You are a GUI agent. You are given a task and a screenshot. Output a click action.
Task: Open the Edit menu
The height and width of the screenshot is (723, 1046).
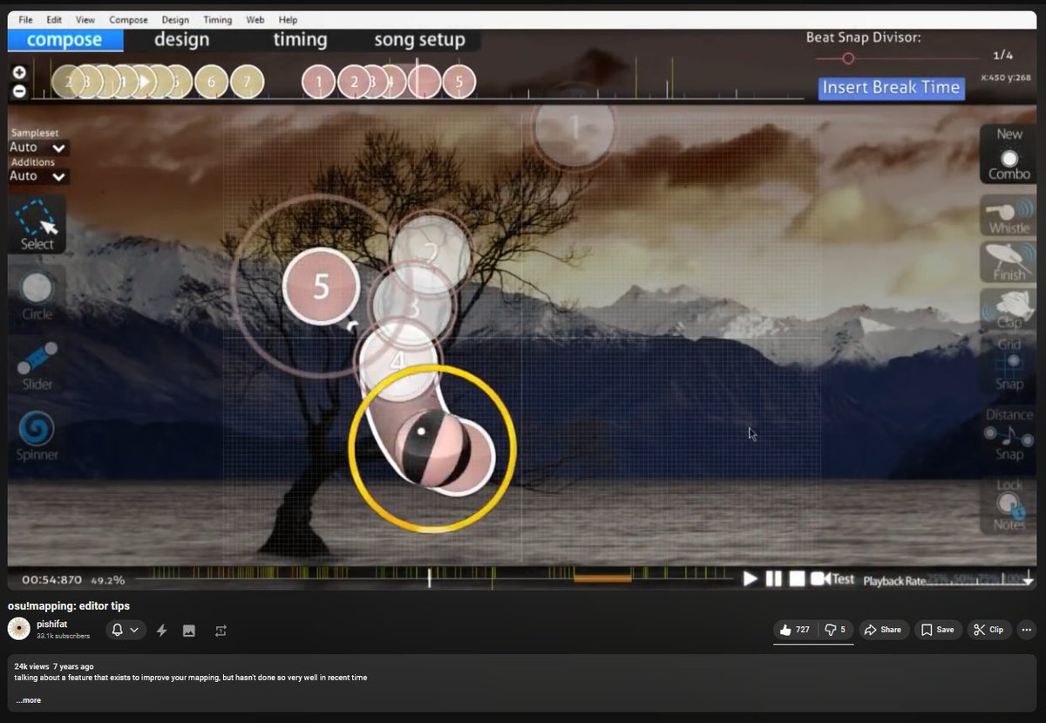click(x=54, y=19)
